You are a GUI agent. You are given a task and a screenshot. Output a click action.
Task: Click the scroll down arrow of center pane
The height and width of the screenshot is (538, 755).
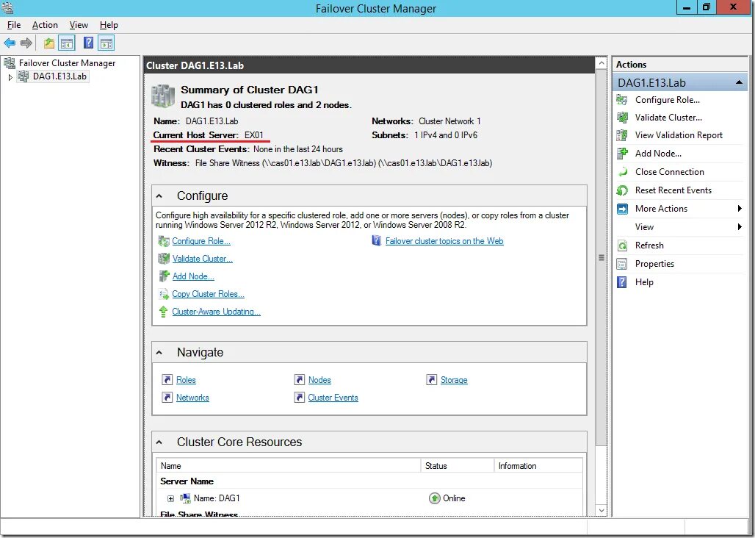(x=602, y=510)
